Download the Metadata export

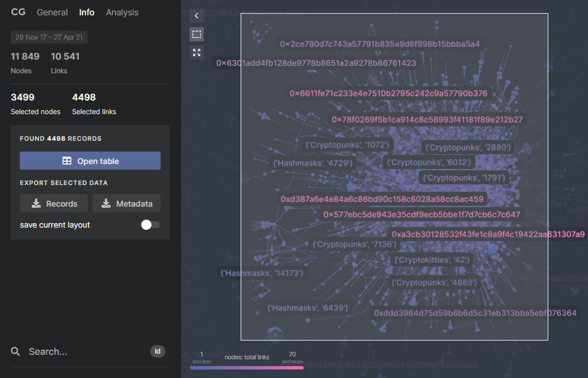click(x=127, y=204)
